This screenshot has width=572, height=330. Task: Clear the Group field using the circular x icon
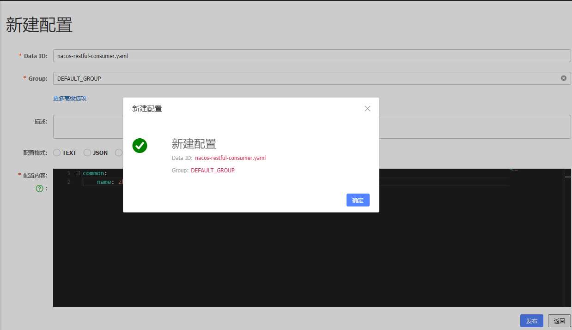click(563, 78)
